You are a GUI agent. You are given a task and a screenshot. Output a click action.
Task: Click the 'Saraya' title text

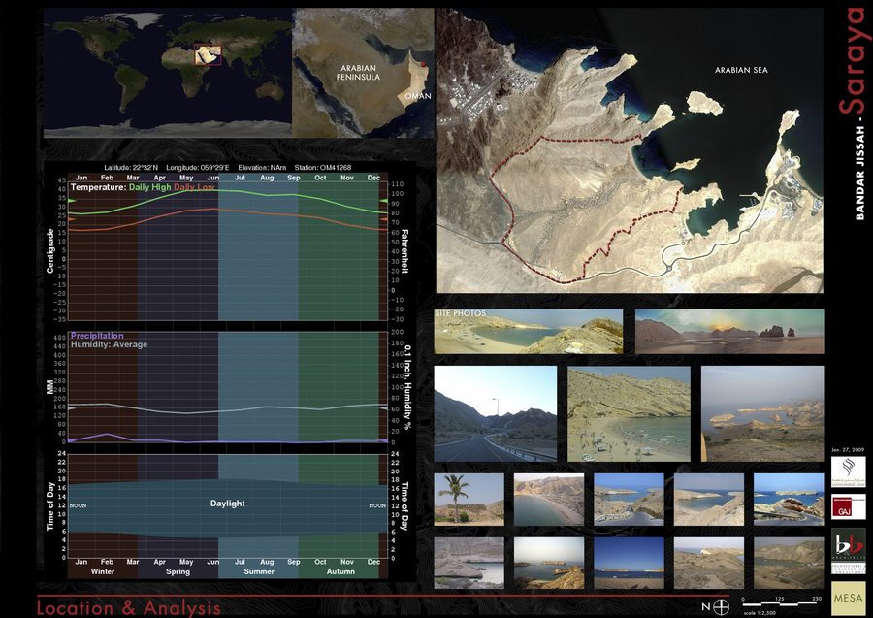pyautogui.click(x=853, y=61)
